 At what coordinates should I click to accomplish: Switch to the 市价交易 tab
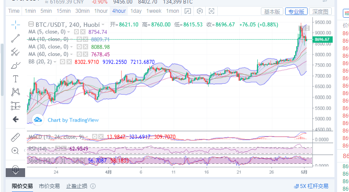click(x=49, y=186)
